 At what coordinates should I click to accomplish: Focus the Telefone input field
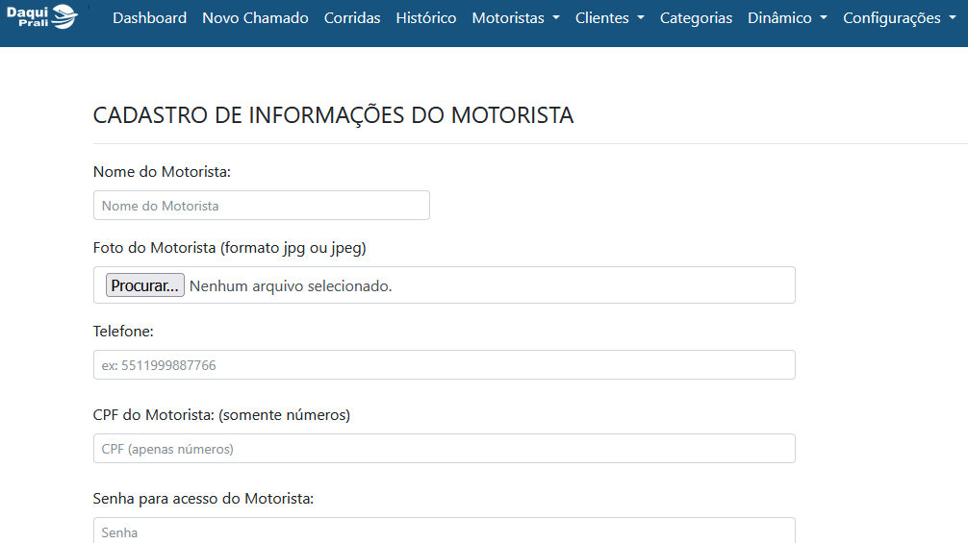coord(444,365)
